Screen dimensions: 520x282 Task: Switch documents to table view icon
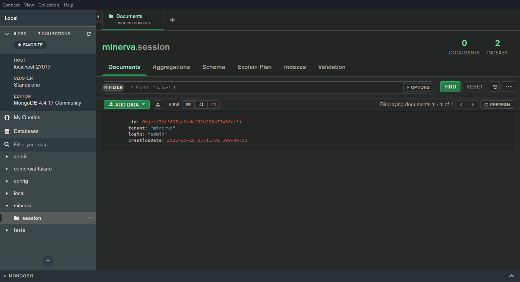(214, 104)
